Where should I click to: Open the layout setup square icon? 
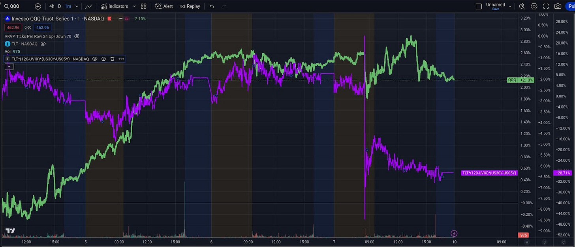(479, 6)
